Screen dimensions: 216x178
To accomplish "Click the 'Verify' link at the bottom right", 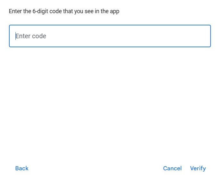I will [198, 168].
